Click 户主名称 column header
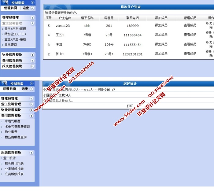This screenshot has width=214, height=192. 65,18
